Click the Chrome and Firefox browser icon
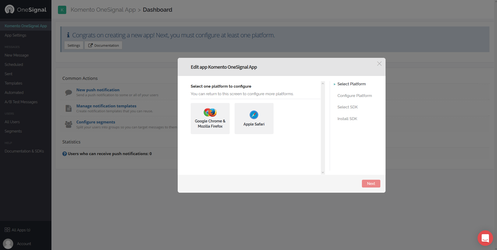Viewport: 497px width, 250px height. point(210,112)
